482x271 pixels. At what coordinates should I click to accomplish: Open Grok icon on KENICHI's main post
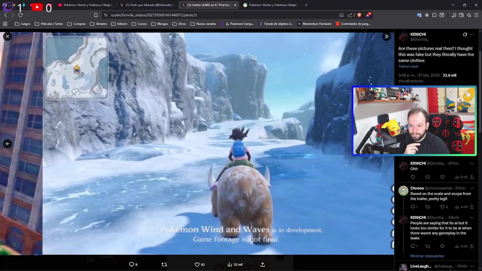point(465,35)
